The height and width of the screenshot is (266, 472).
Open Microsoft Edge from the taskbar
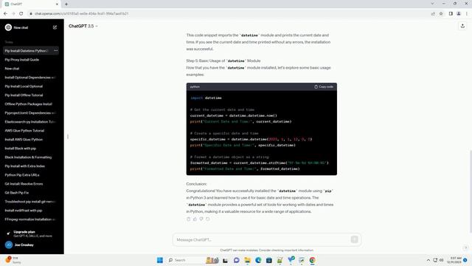coord(258,260)
